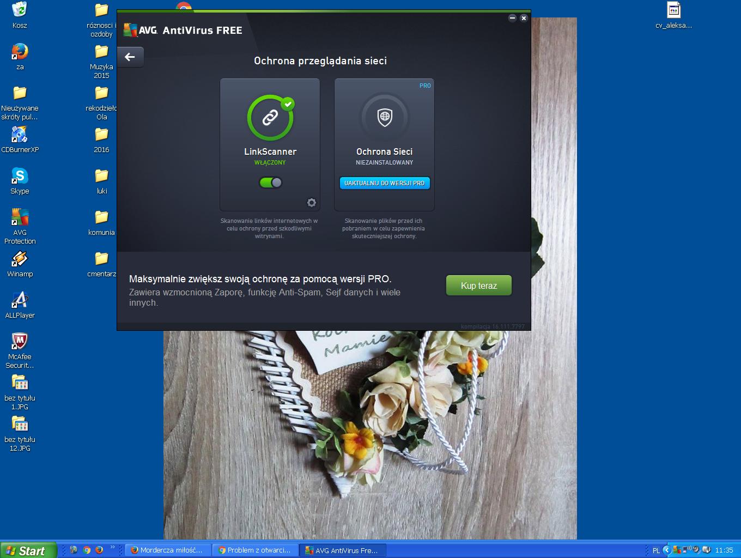Screen dimensions: 741x558
Task: Open the Skype desktop icon
Action: (x=20, y=177)
